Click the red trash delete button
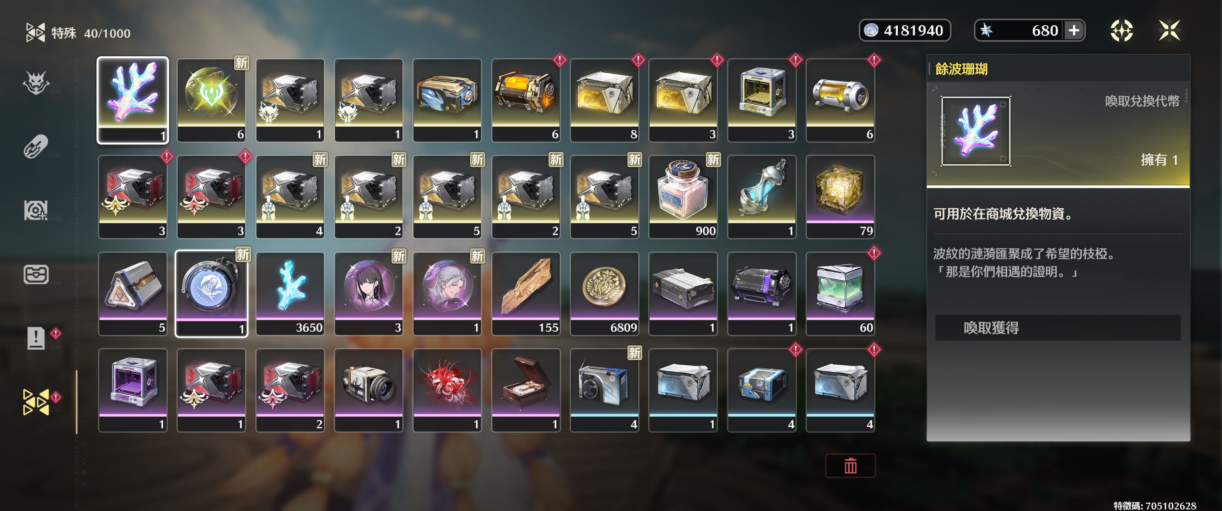 point(850,466)
